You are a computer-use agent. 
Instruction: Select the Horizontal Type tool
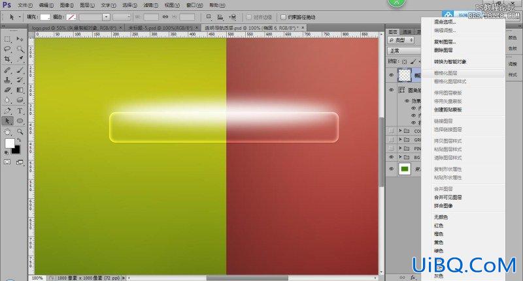click(x=20, y=111)
